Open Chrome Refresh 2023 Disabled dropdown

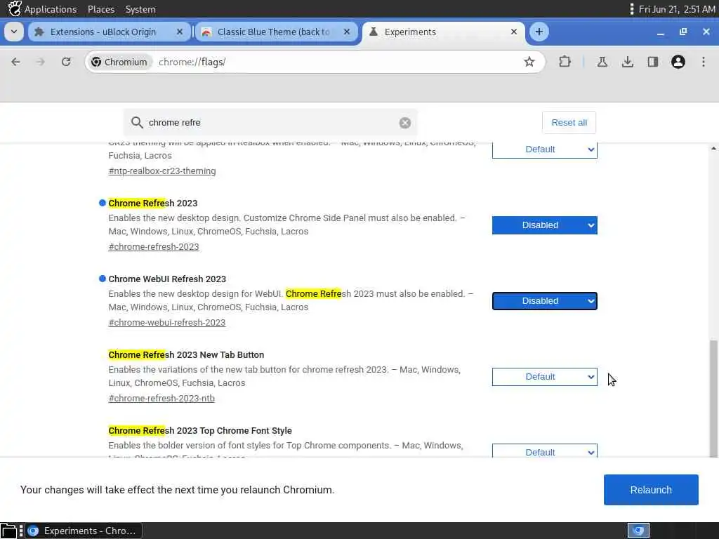point(544,225)
